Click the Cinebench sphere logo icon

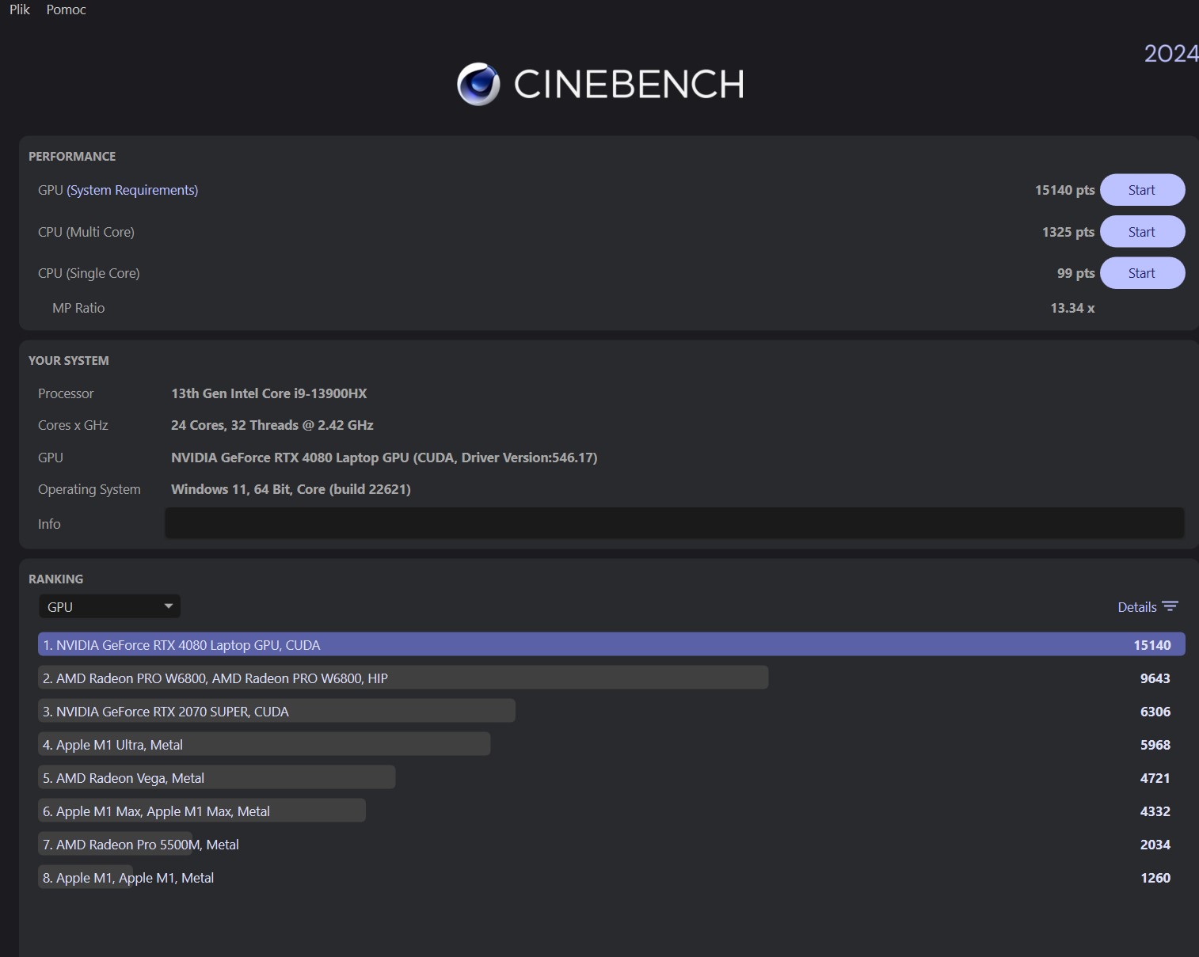[478, 84]
